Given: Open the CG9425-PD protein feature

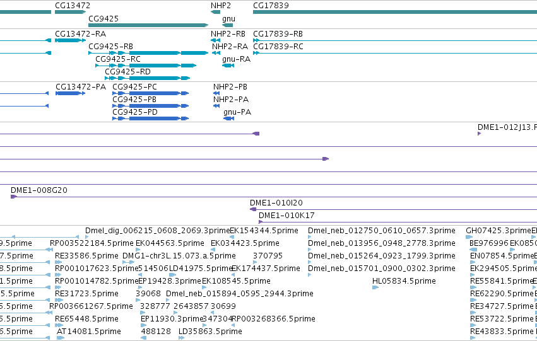Looking at the screenshot, I should tap(151, 118).
